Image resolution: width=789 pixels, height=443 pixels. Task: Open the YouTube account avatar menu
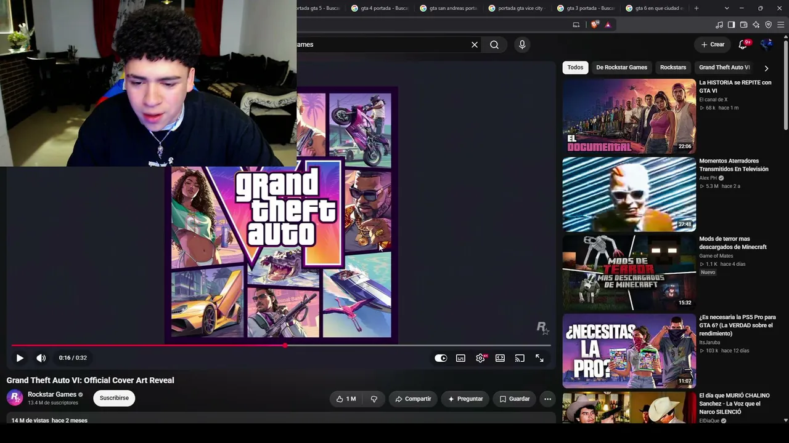click(x=767, y=44)
